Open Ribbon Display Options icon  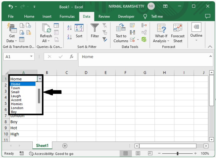(x=165, y=6)
